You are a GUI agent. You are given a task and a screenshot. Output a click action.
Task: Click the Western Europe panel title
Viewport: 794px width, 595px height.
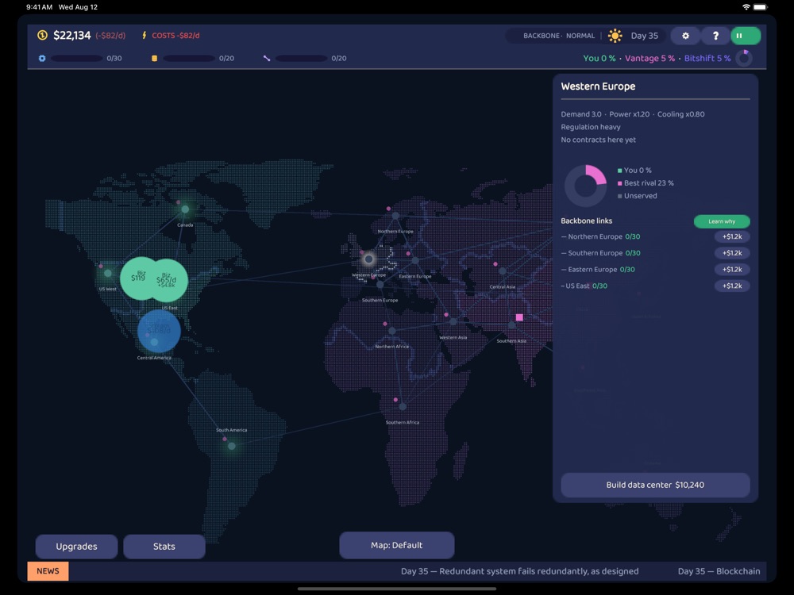(598, 86)
